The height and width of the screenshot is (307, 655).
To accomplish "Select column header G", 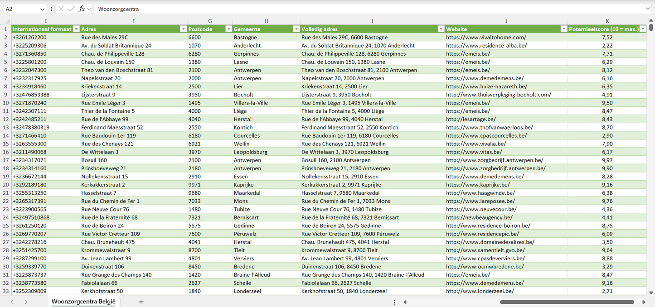I will (x=210, y=21).
